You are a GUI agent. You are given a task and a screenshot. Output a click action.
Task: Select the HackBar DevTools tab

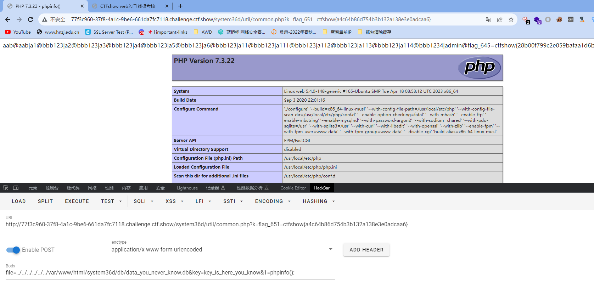point(322,188)
